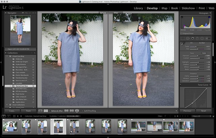Collapse the Collections panel triangle
Image resolution: width=216 pixels, height=138 pixels.
pos(6,53)
